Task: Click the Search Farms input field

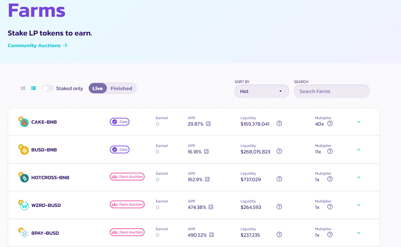Action: [331, 91]
